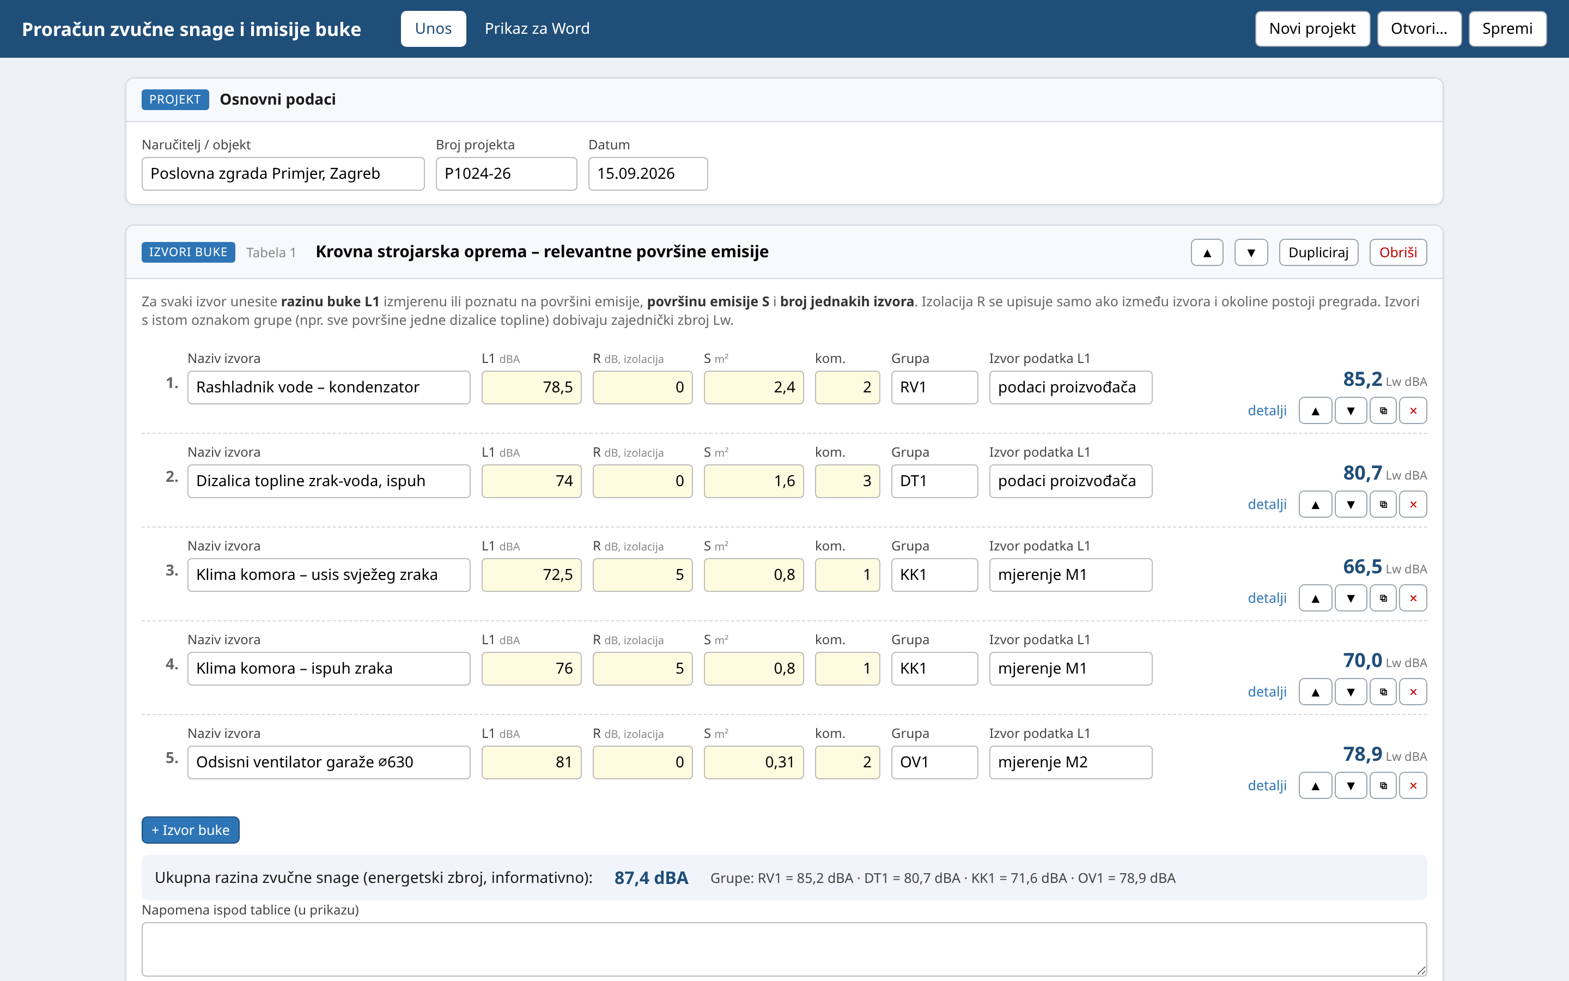Edit the Naručitelj / objekt field
Image resolution: width=1569 pixels, height=981 pixels.
283,174
